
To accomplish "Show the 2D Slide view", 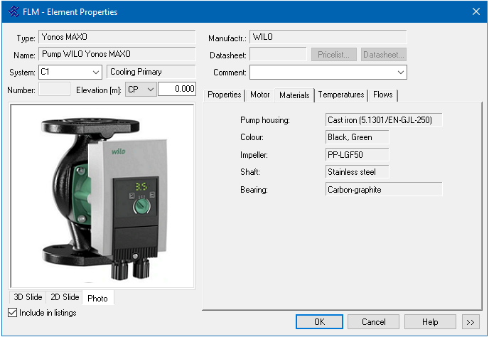I will point(65,298).
